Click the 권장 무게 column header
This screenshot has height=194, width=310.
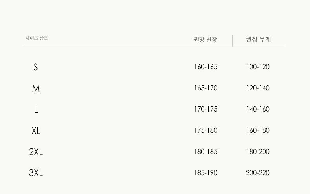point(258,40)
